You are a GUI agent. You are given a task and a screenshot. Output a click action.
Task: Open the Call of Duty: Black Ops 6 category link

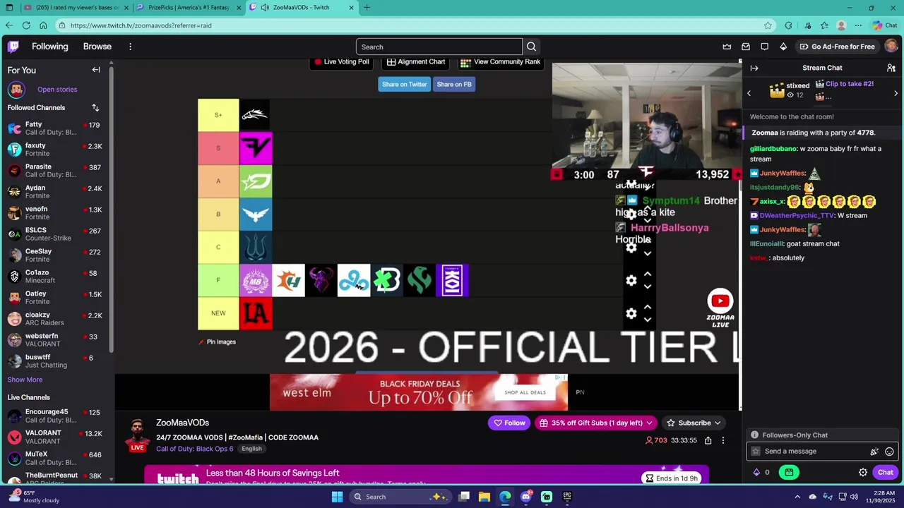194,449
